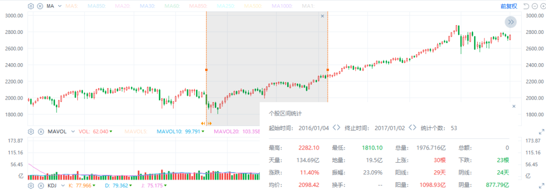Zoom in chart with plus icon
546x191 pixels.
(x=543, y=6)
